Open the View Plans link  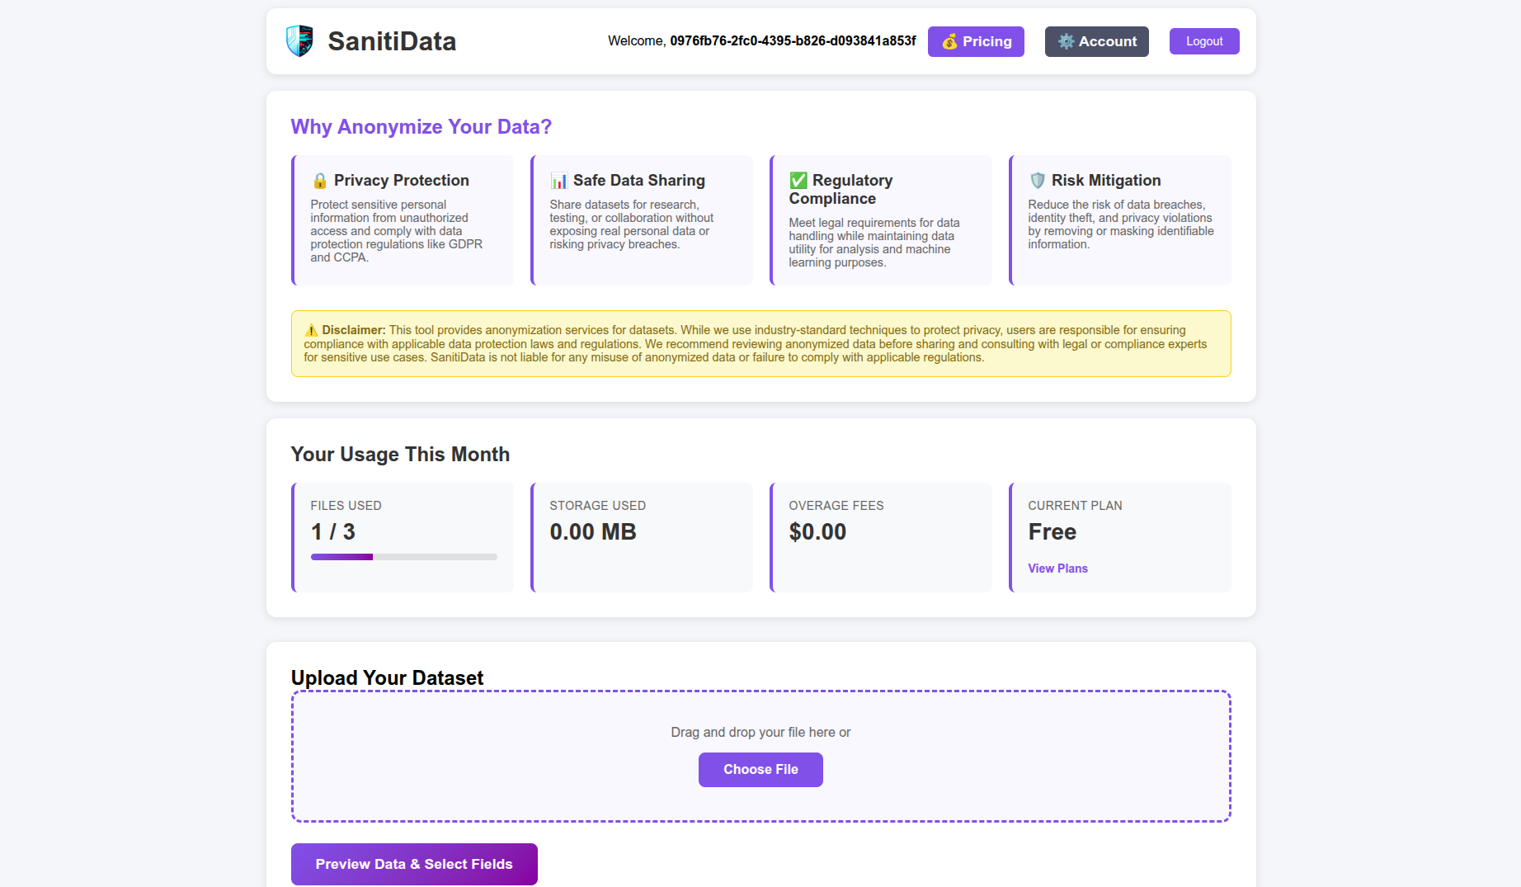tap(1057, 568)
